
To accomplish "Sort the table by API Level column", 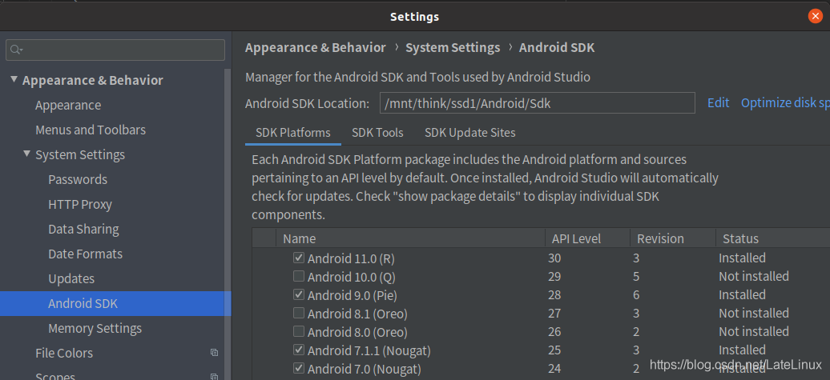I will tap(574, 238).
